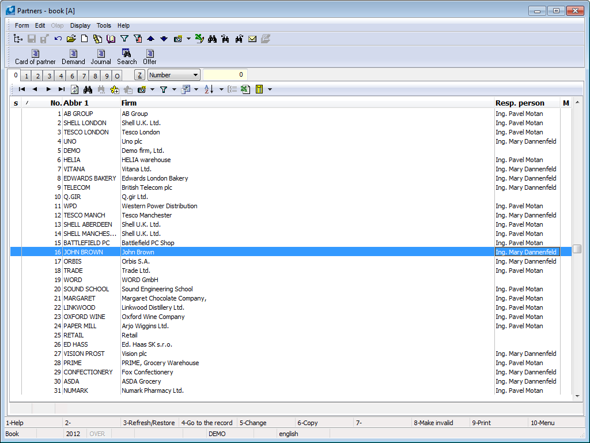The height and width of the screenshot is (443, 590).
Task: Switch to tab 9
Action: click(107, 76)
